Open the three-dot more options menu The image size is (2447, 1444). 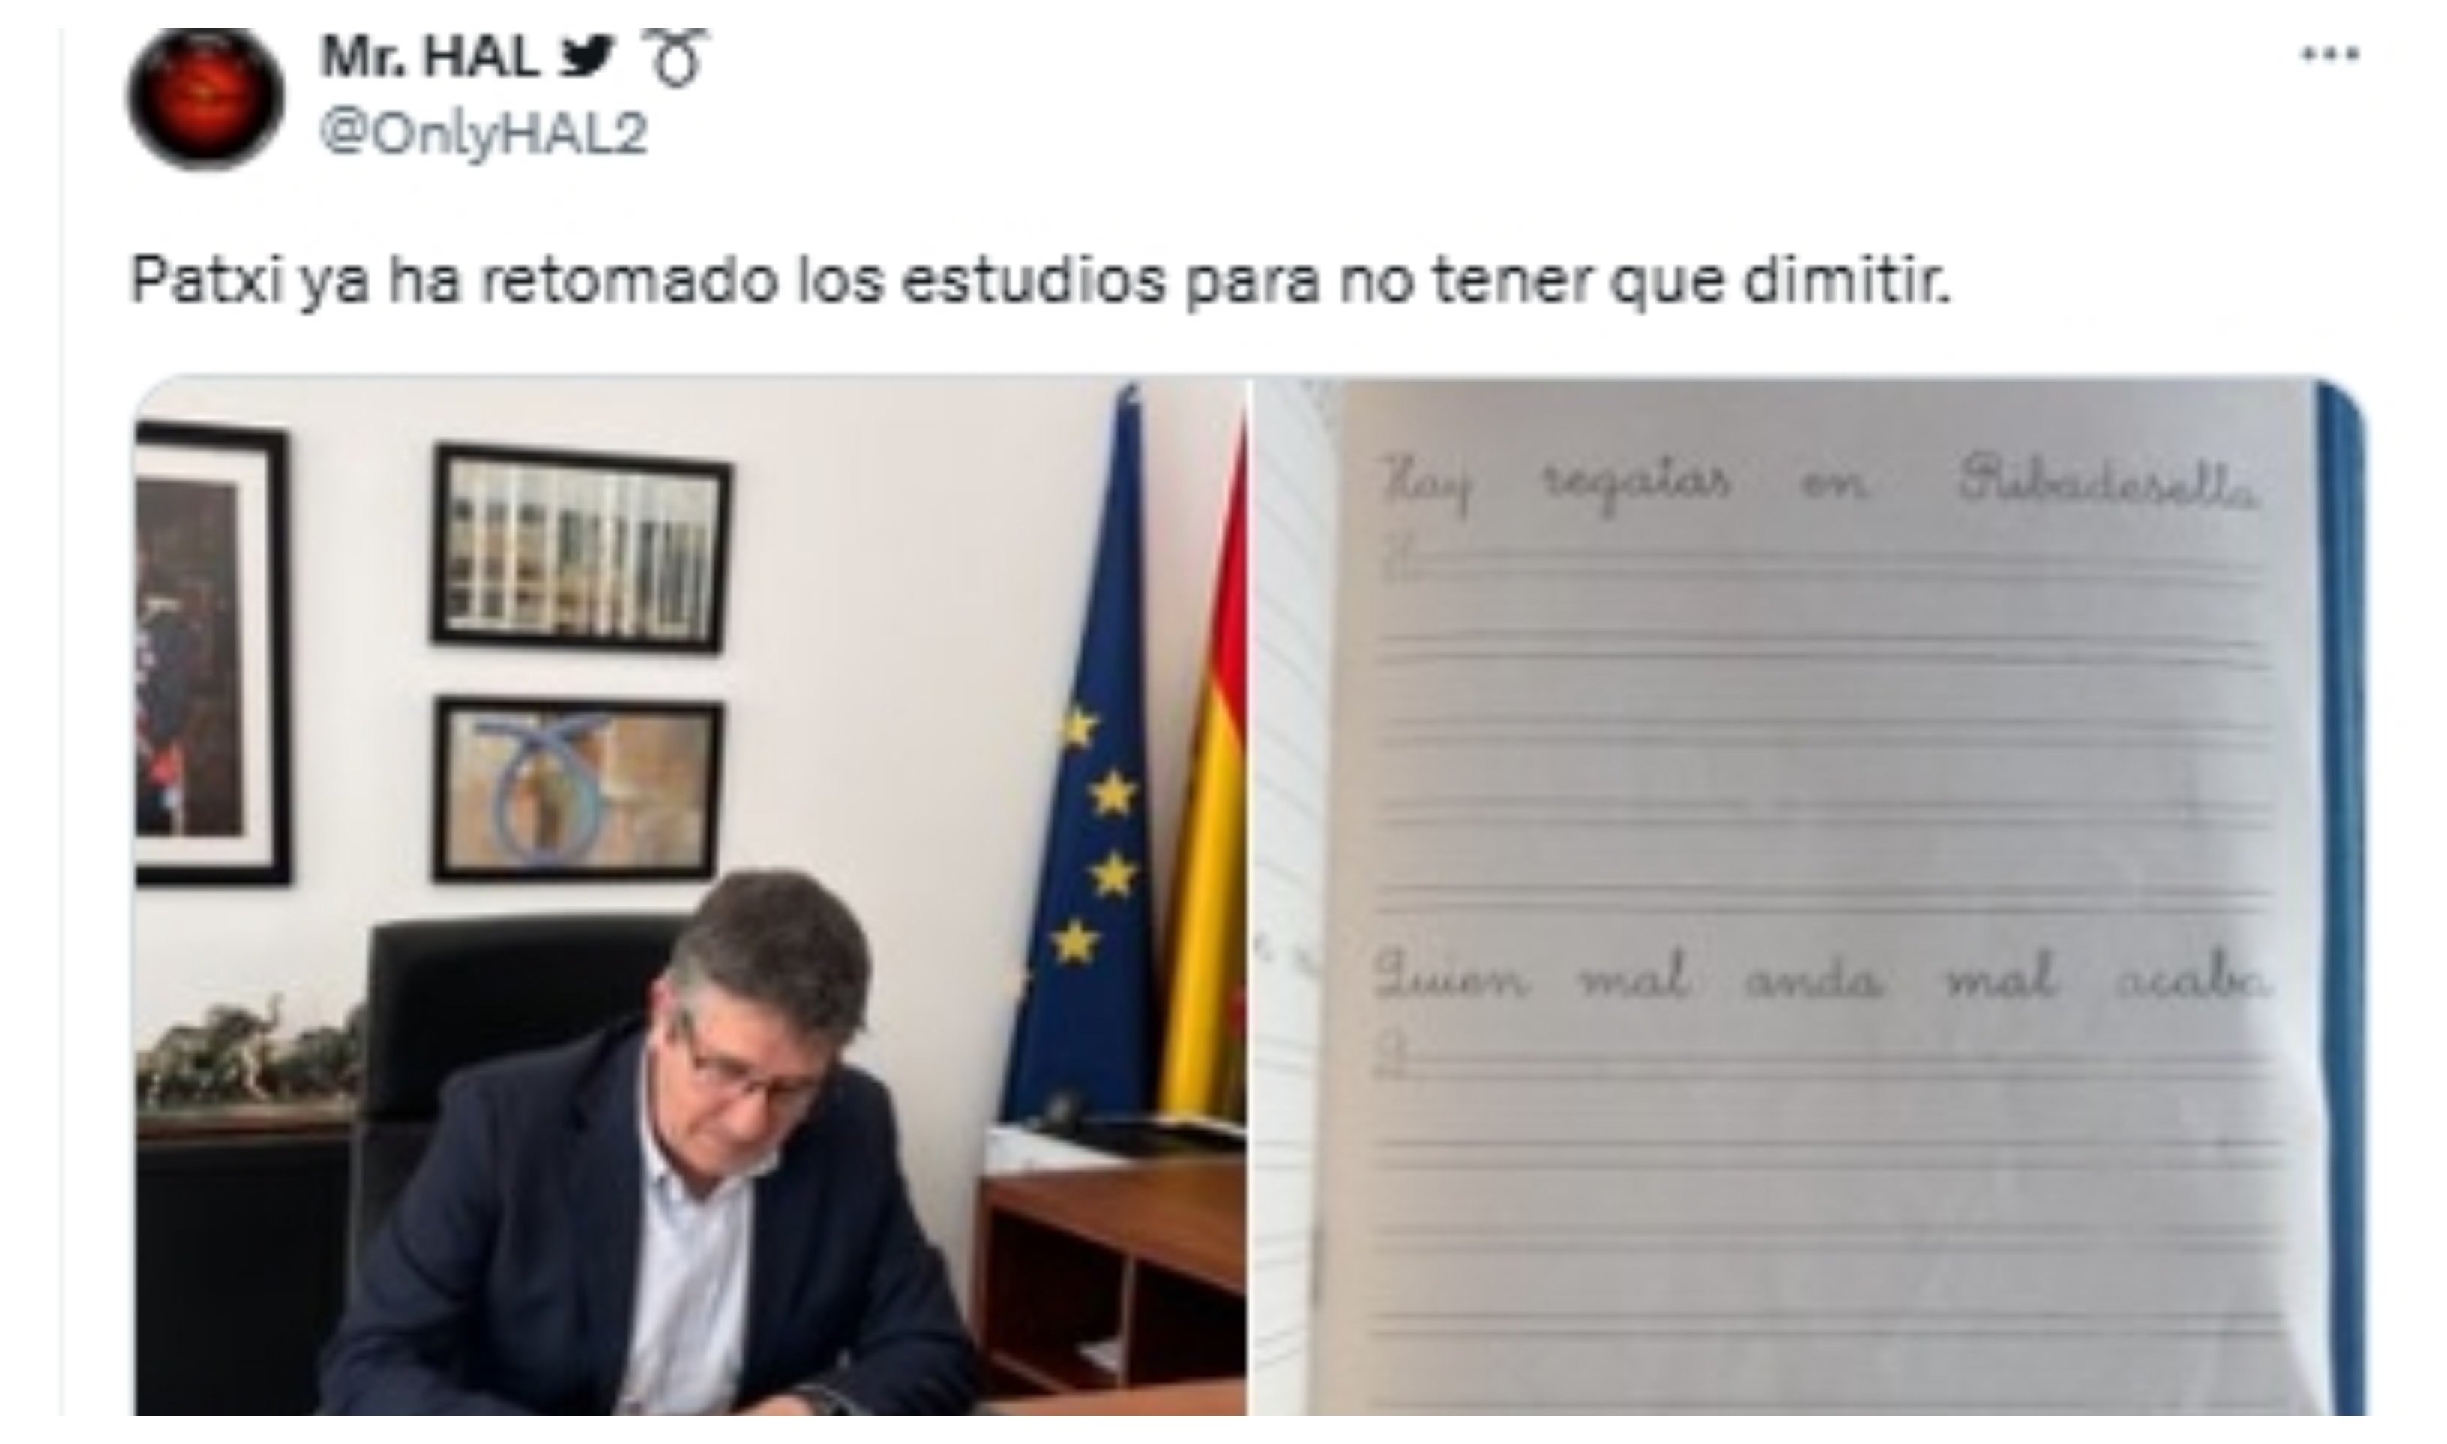[2329, 55]
